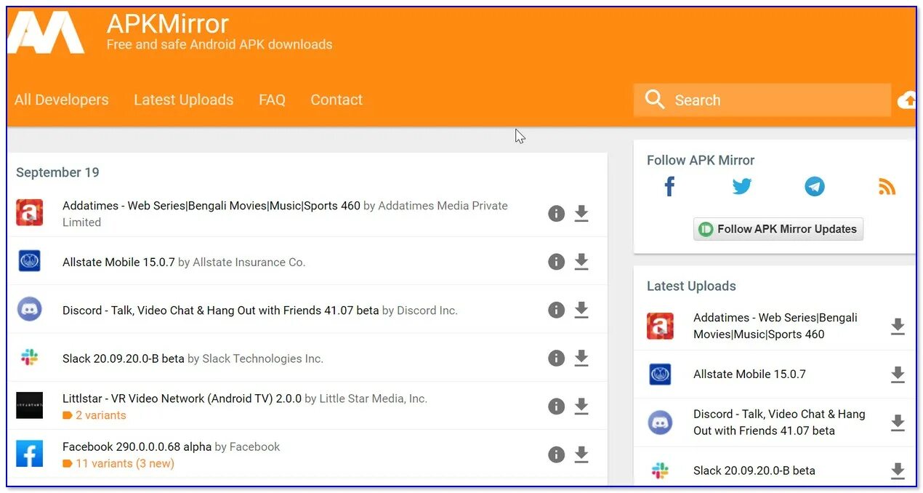Open Facebook 290.0.0.0.68 alpha title link

137,446
